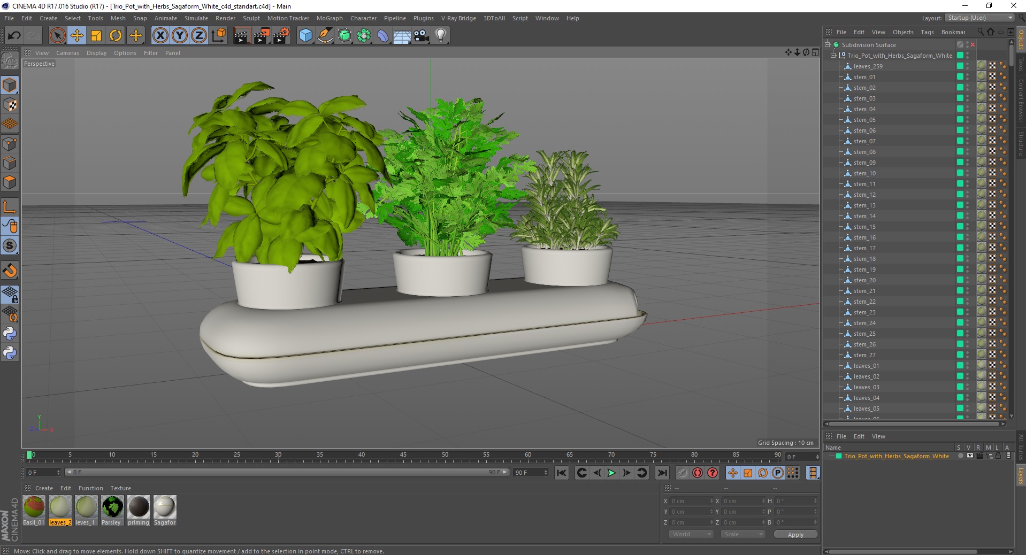Open the Layers vertical tab
The width and height of the screenshot is (1026, 555).
pyautogui.click(x=1021, y=476)
